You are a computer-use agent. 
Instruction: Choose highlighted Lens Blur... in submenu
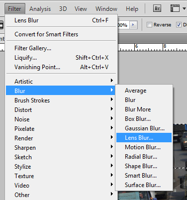(x=144, y=138)
